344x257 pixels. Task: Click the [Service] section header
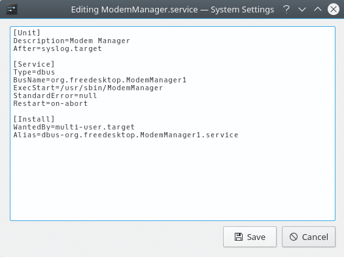tap(34, 64)
